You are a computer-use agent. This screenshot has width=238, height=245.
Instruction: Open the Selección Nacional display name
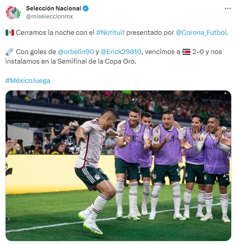coord(54,8)
